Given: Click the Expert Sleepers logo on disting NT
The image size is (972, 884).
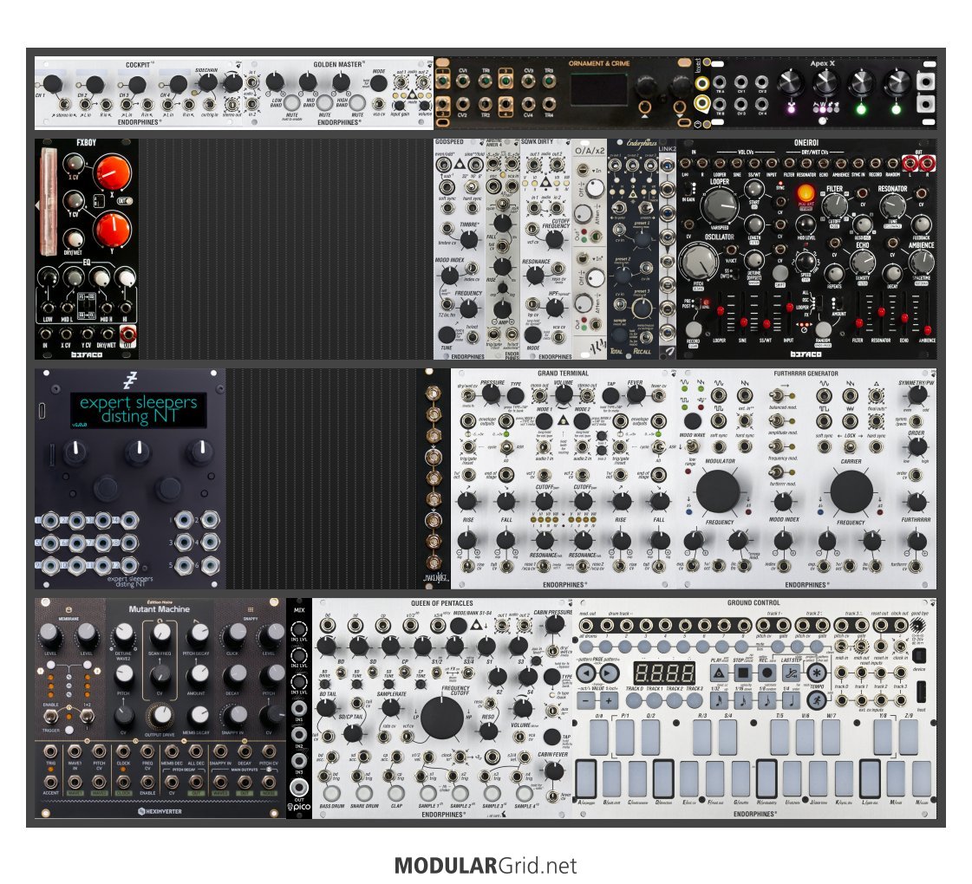Looking at the screenshot, I should click(x=129, y=381).
